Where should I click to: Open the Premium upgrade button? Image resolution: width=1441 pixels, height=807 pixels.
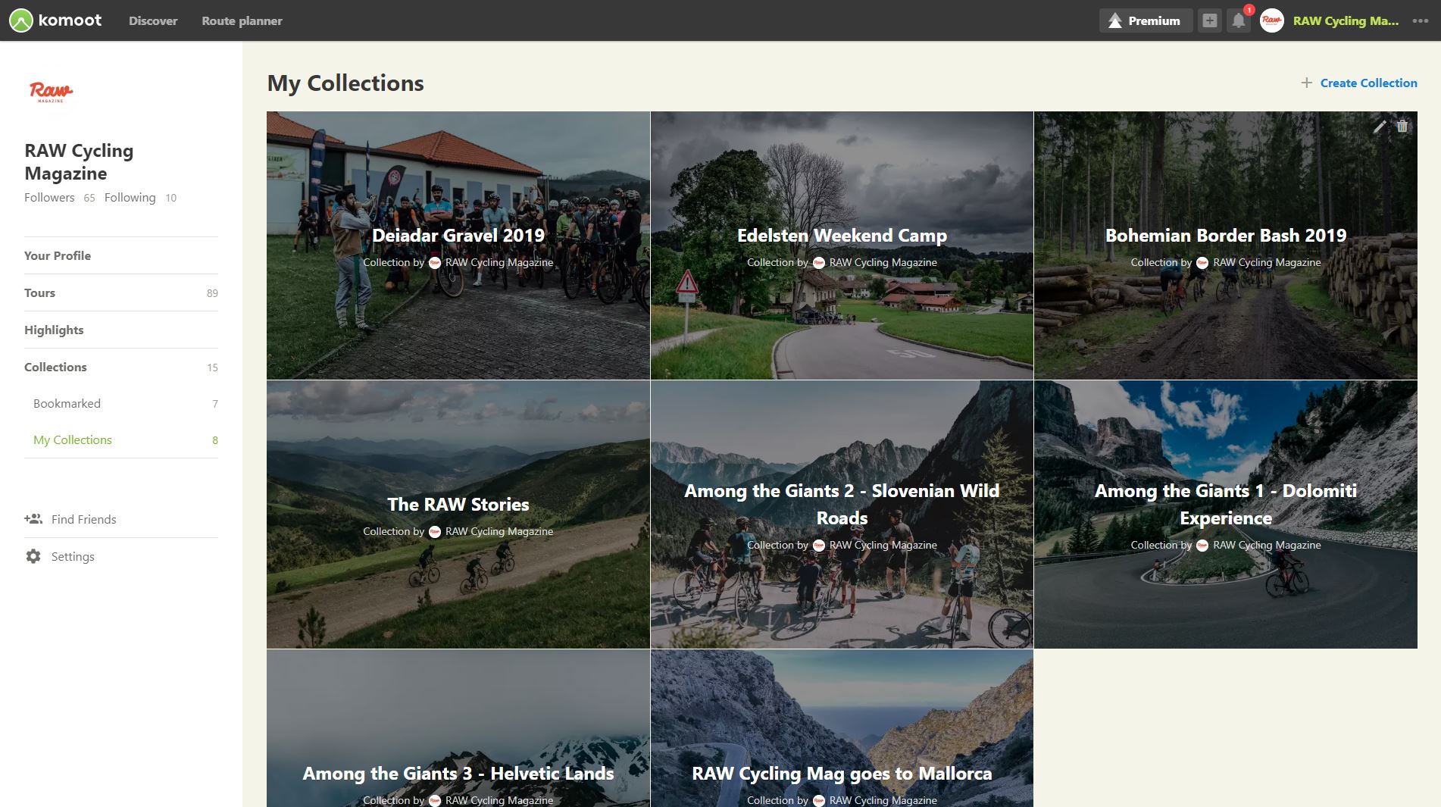tap(1145, 20)
